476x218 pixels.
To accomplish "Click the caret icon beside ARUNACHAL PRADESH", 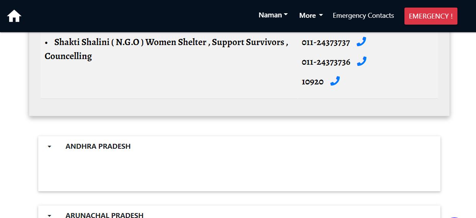I will [x=49, y=215].
